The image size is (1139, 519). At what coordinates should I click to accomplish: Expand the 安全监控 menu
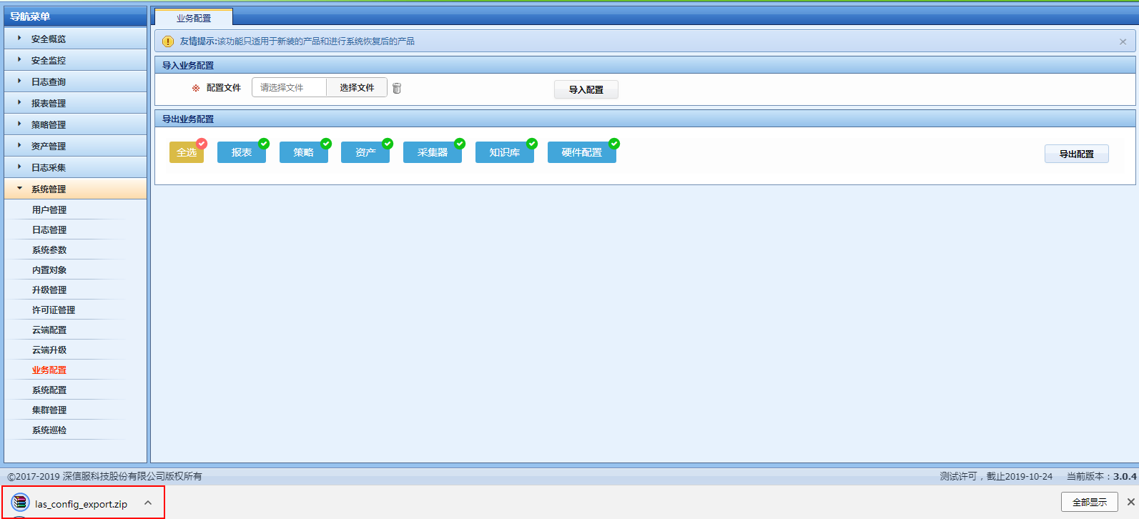75,60
